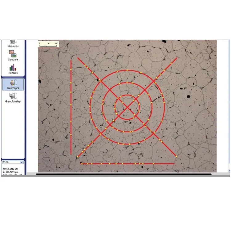Expand the 59 % zoom dropdown

(x=21, y=162)
